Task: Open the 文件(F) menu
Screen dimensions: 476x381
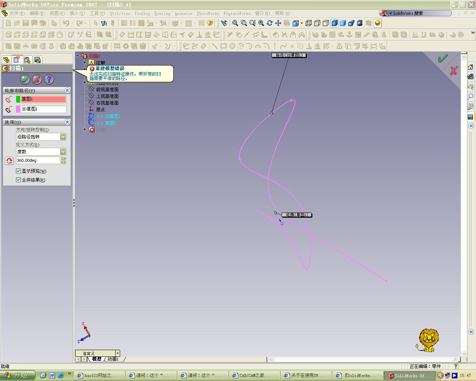Action: [x=17, y=13]
